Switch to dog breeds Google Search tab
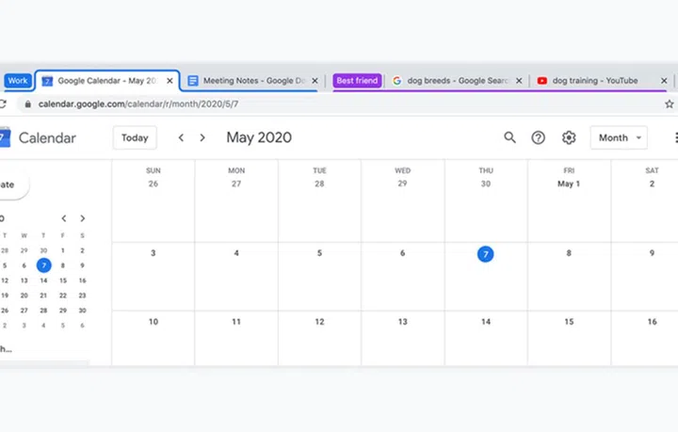This screenshot has height=432, width=678. pos(451,81)
